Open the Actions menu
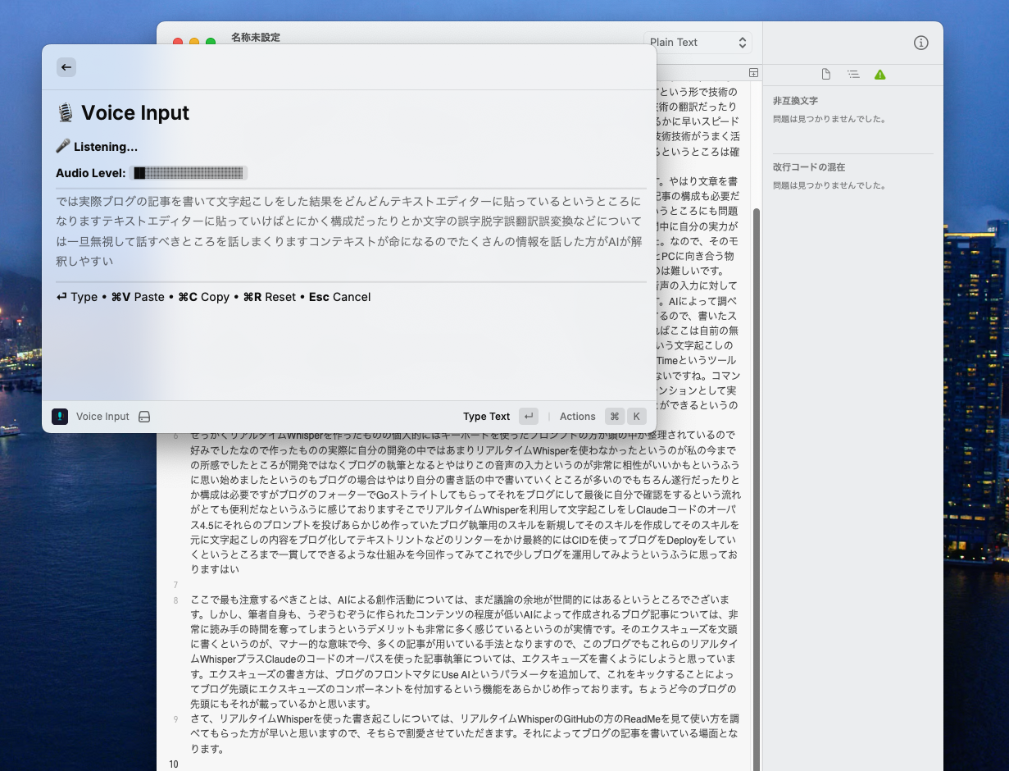Image resolution: width=1009 pixels, height=771 pixels. (577, 417)
